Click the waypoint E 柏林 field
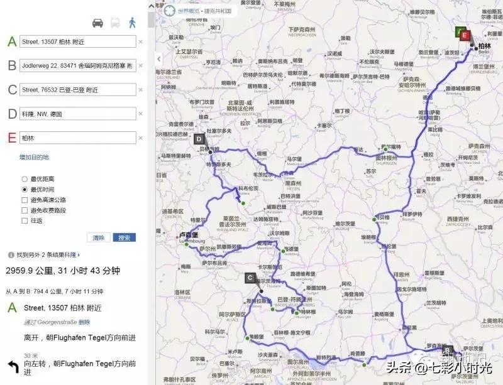 point(77,138)
